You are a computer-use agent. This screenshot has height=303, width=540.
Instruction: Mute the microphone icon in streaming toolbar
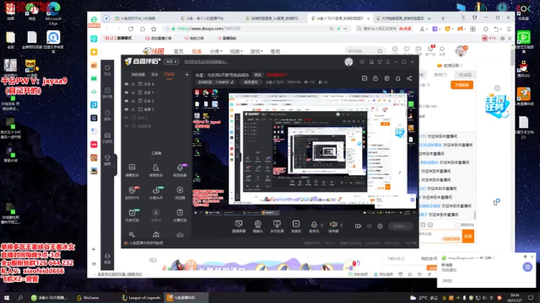[314, 225]
